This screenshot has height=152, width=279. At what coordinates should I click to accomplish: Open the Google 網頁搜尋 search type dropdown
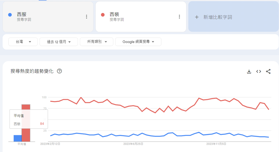pyautogui.click(x=138, y=42)
